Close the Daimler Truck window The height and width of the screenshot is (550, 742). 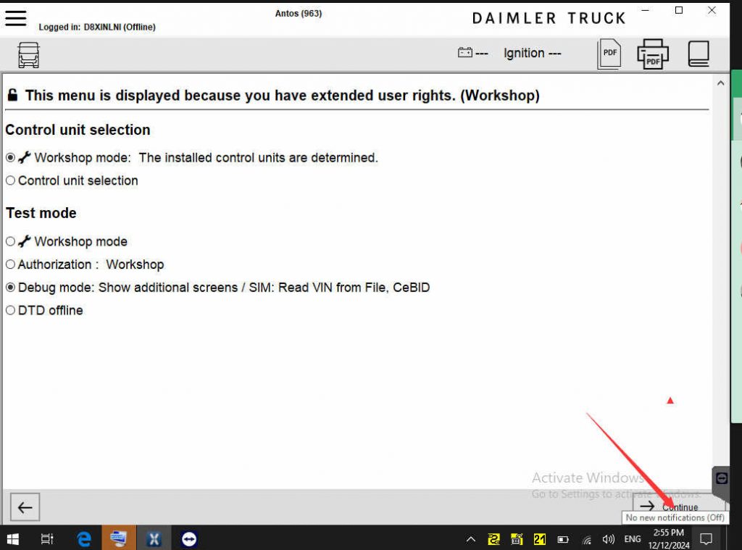(712, 10)
